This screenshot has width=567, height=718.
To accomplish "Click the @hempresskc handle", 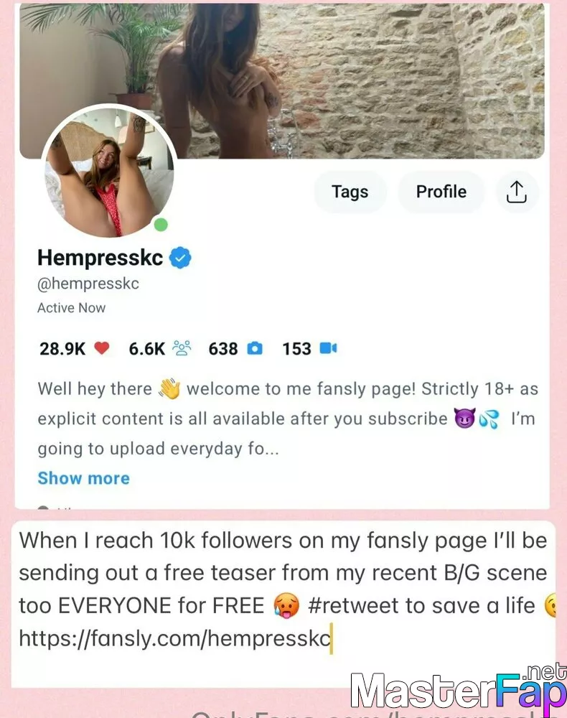I will coord(88,284).
